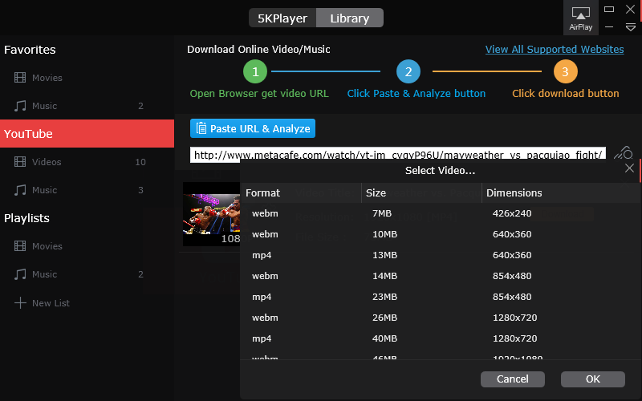Switch to the 5KPlayer tab
Viewport: 642px width, 401px height.
pos(282,18)
